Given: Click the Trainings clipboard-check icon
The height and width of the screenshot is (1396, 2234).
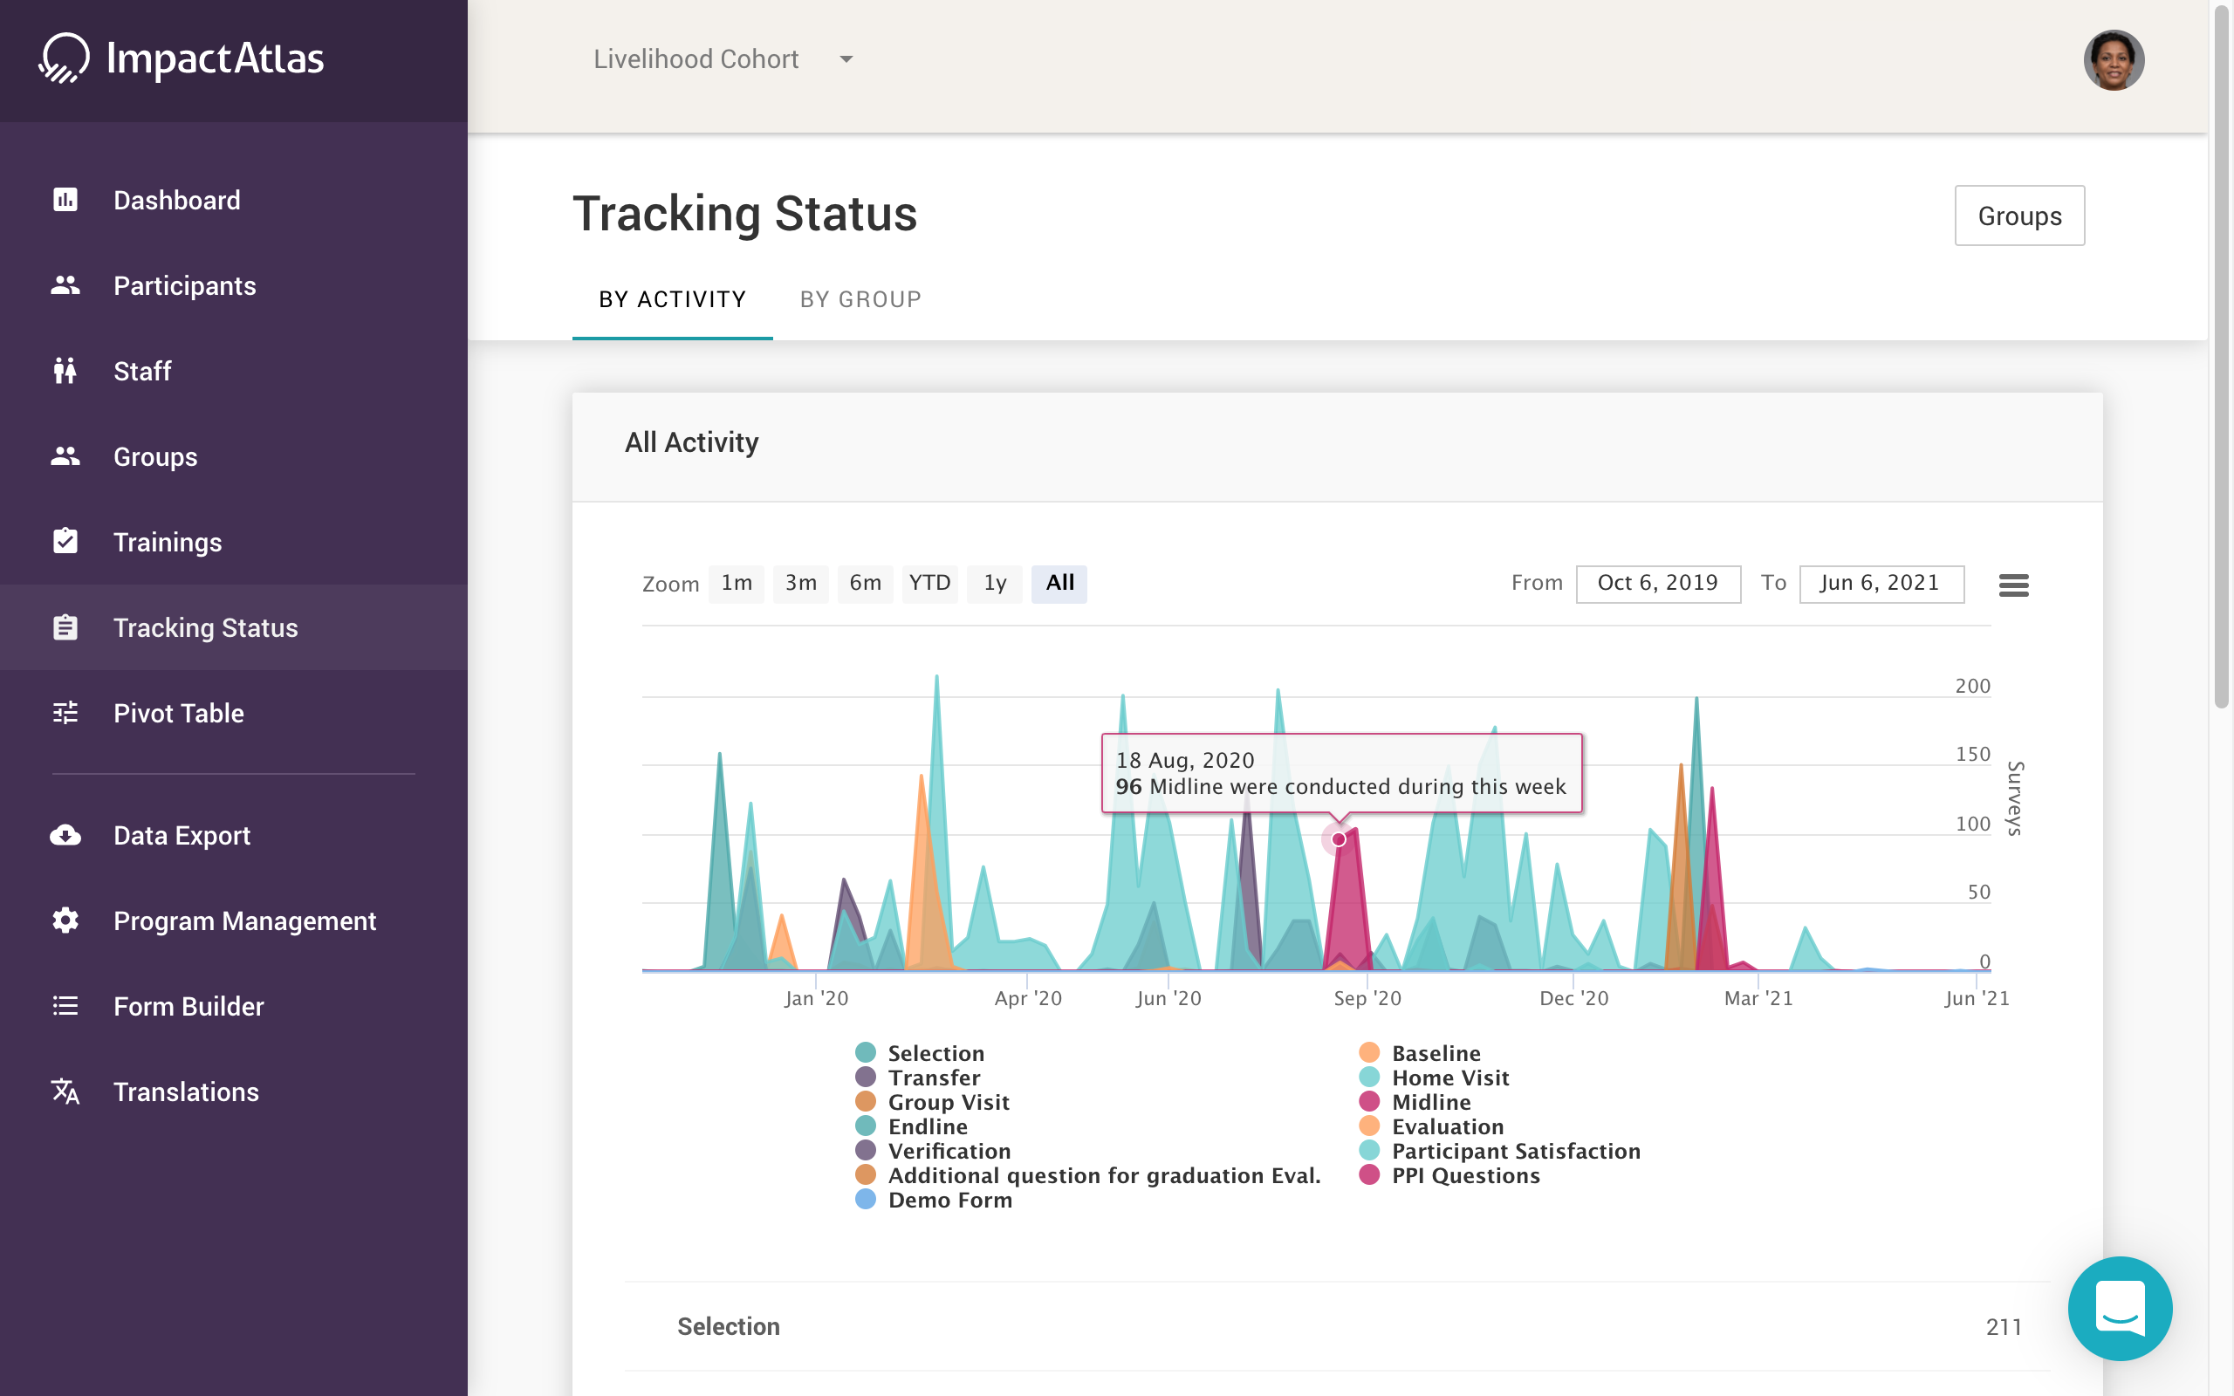Looking at the screenshot, I should (65, 541).
